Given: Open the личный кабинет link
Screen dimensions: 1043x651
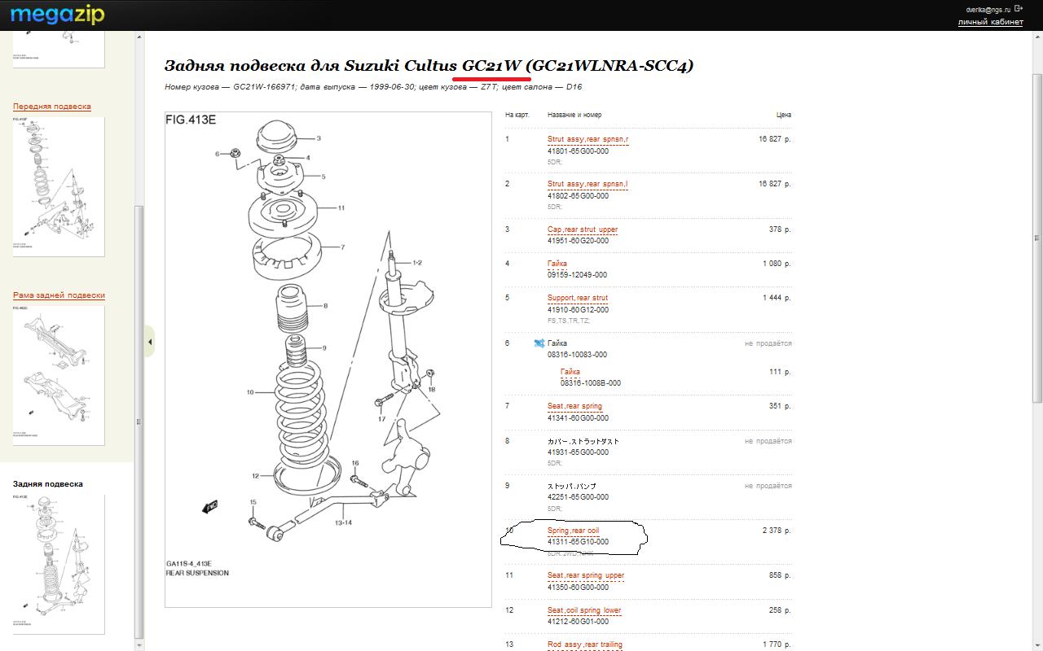Looking at the screenshot, I should 990,22.
